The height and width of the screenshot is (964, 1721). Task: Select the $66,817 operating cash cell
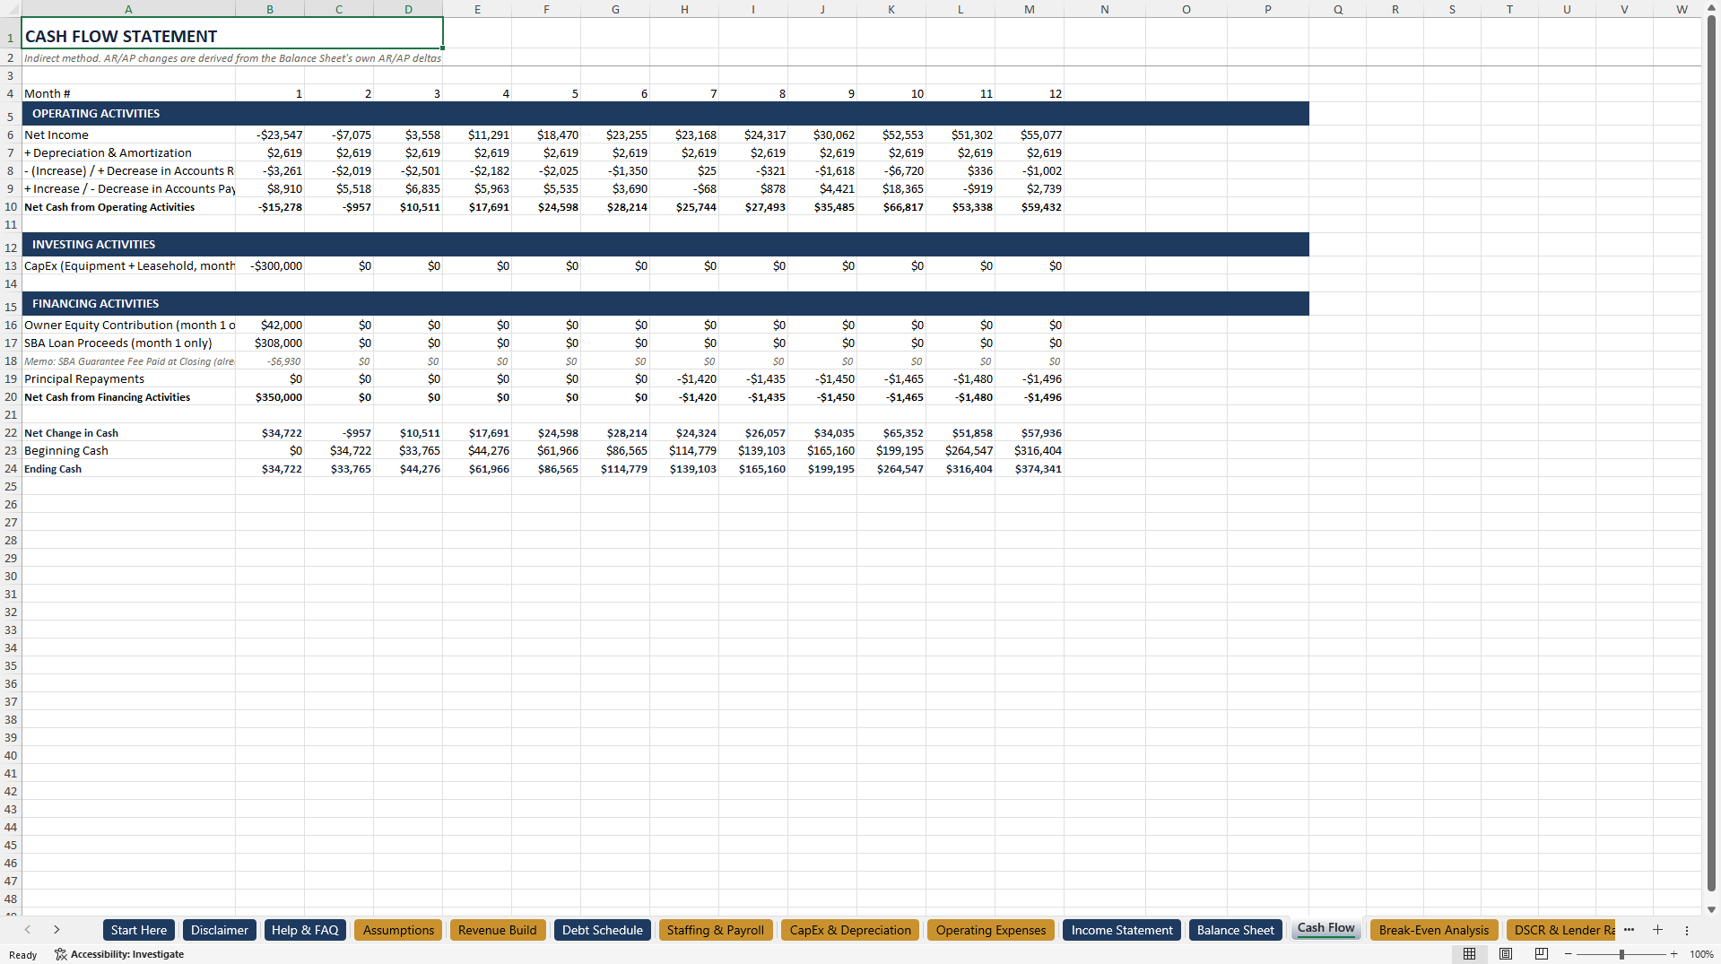[891, 207]
